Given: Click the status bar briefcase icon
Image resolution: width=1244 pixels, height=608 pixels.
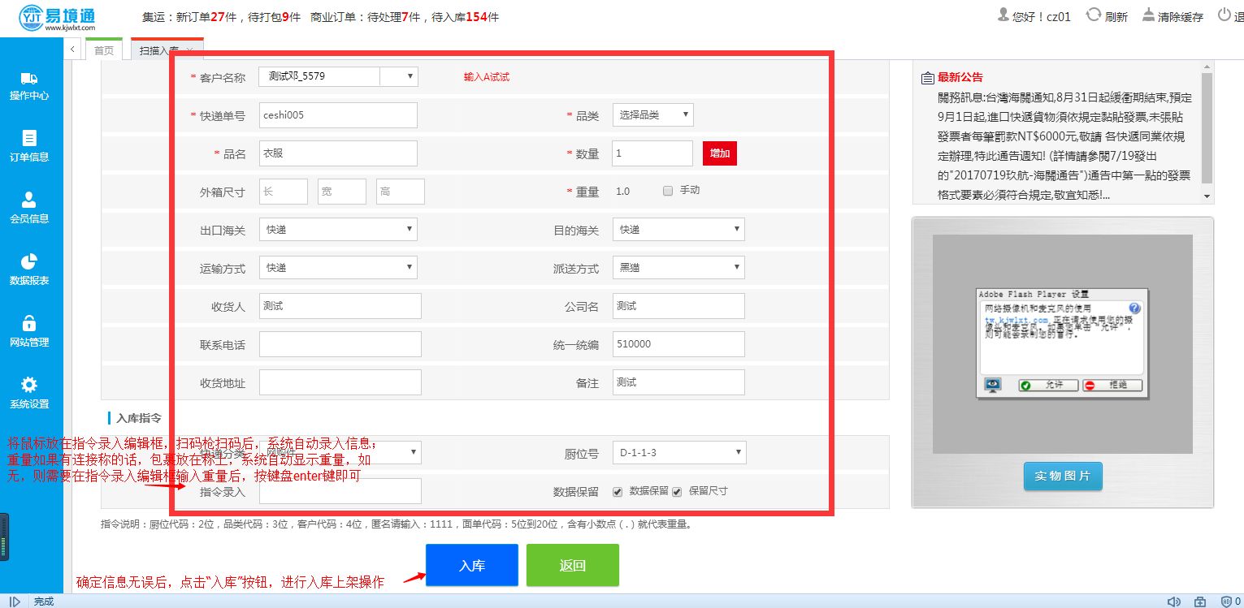Looking at the screenshot, I should click(1200, 602).
